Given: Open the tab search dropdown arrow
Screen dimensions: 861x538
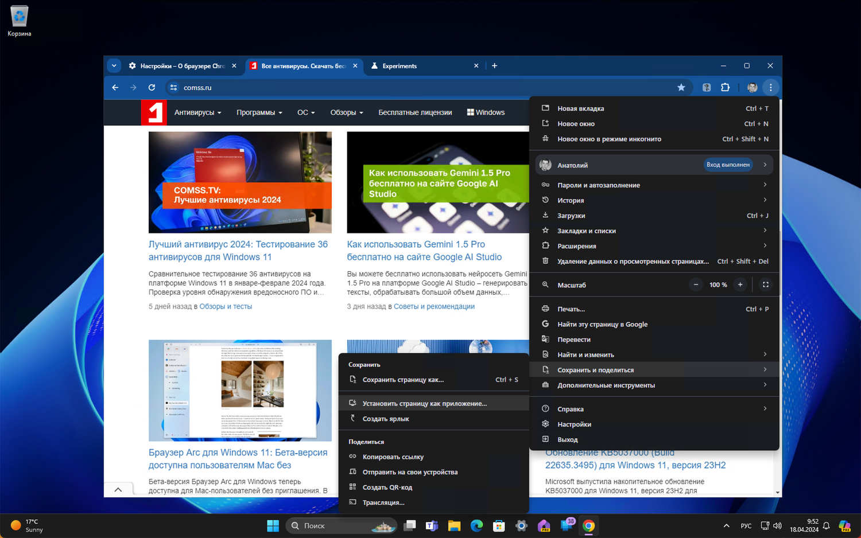Looking at the screenshot, I should tap(114, 66).
